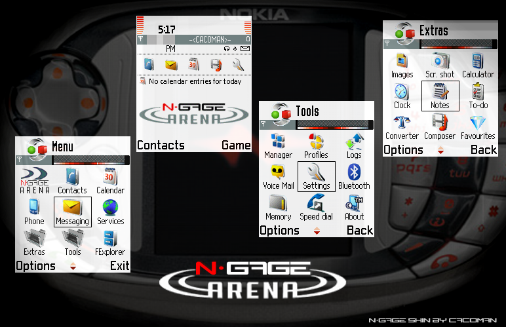Open Converter in Extras screen

click(x=402, y=127)
